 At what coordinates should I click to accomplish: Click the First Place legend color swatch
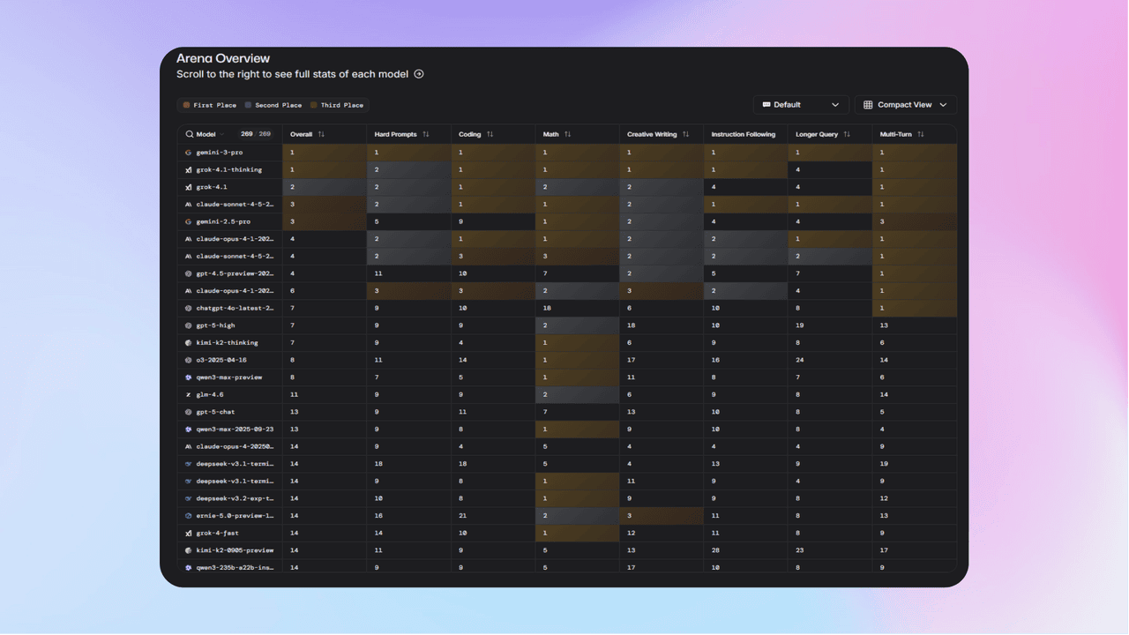tap(186, 105)
